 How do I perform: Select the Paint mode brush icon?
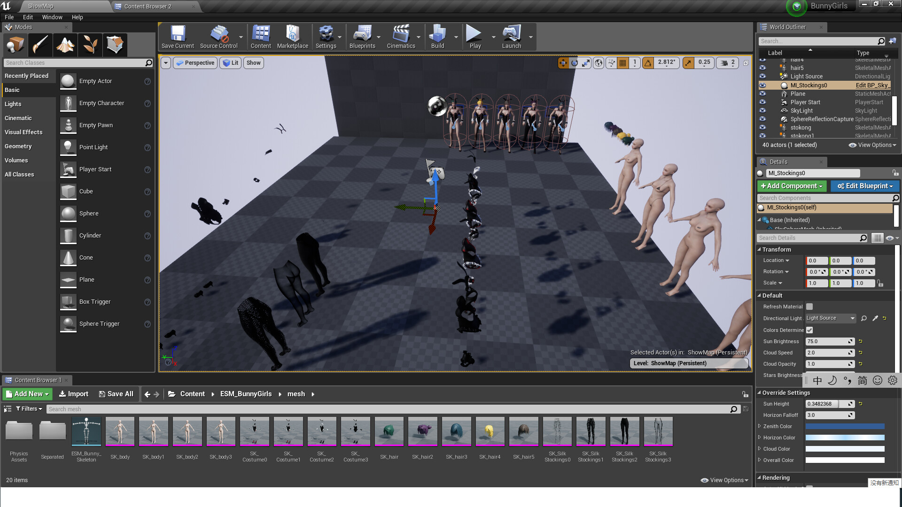tap(40, 45)
